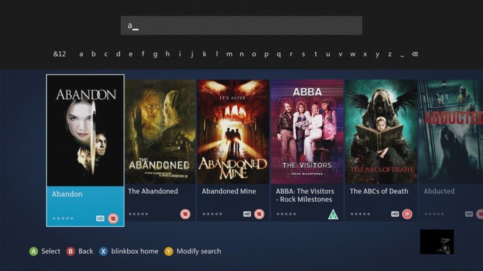Click the HD badge on Abandoned Mine tile
The image size is (483, 271).
(247, 214)
